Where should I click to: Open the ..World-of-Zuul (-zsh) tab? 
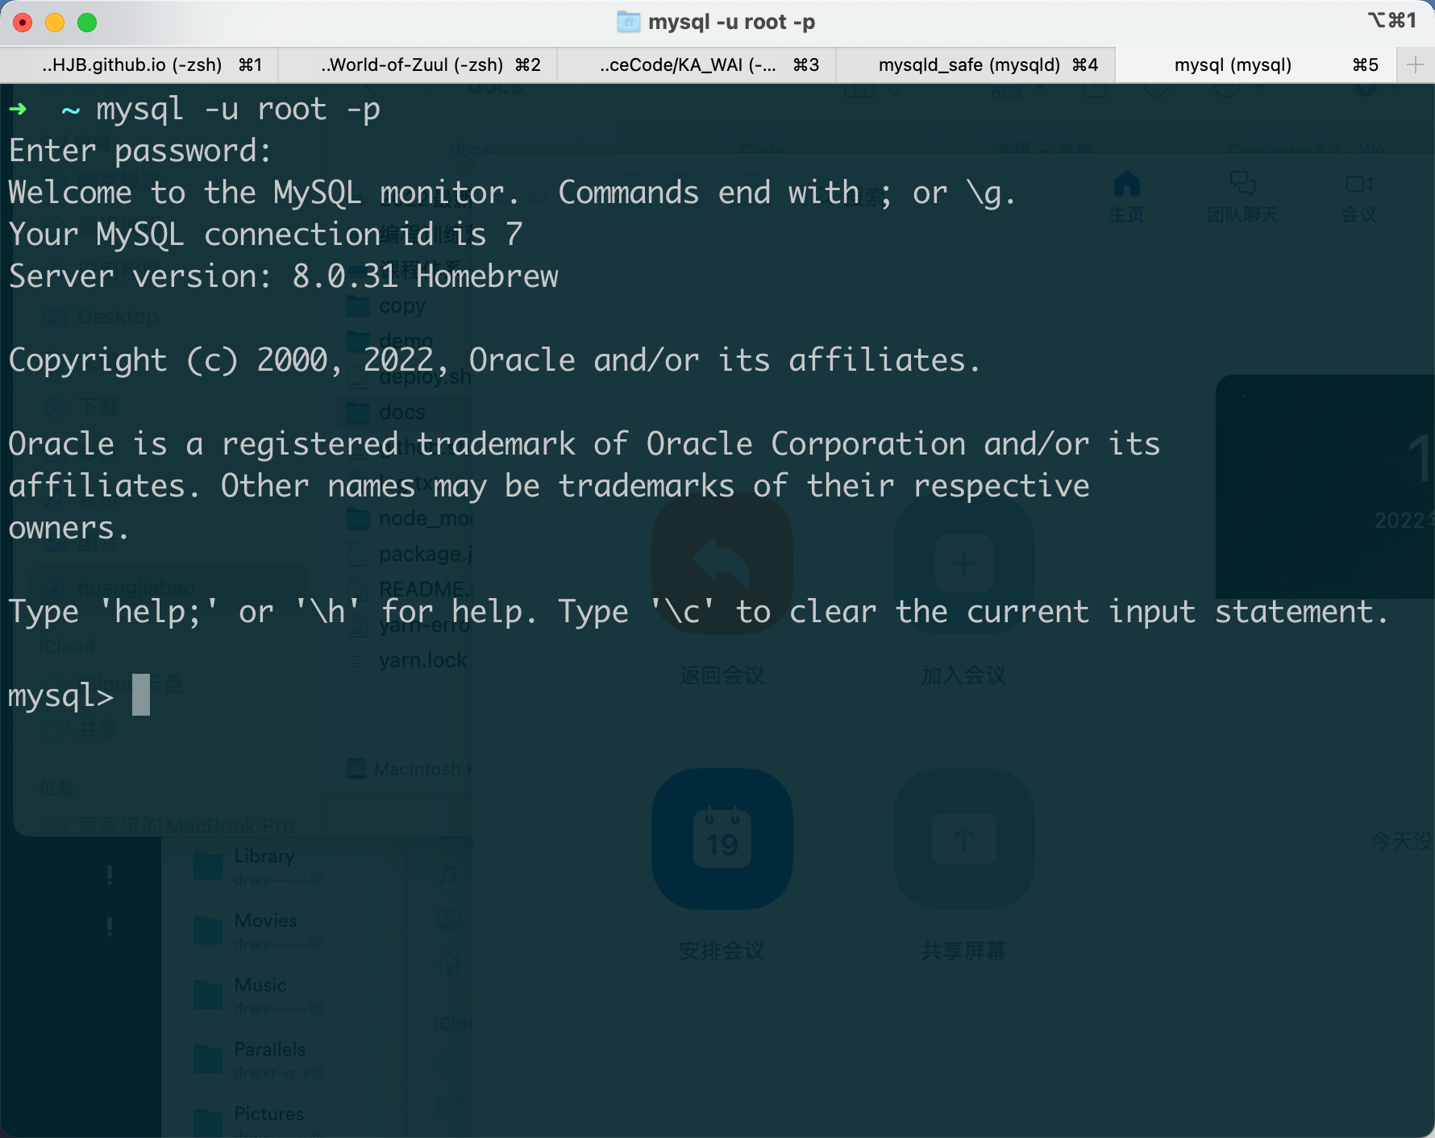pyautogui.click(x=418, y=64)
